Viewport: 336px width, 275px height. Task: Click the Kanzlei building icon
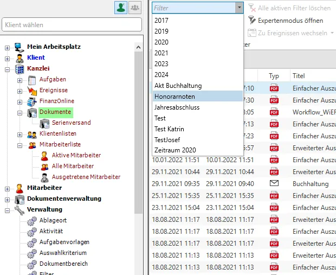pos(20,69)
